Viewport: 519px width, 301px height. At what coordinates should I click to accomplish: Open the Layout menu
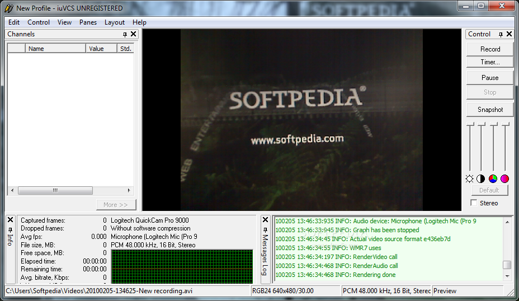pyautogui.click(x=115, y=22)
